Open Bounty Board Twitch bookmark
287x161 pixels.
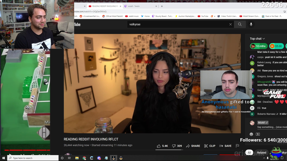click(162, 16)
